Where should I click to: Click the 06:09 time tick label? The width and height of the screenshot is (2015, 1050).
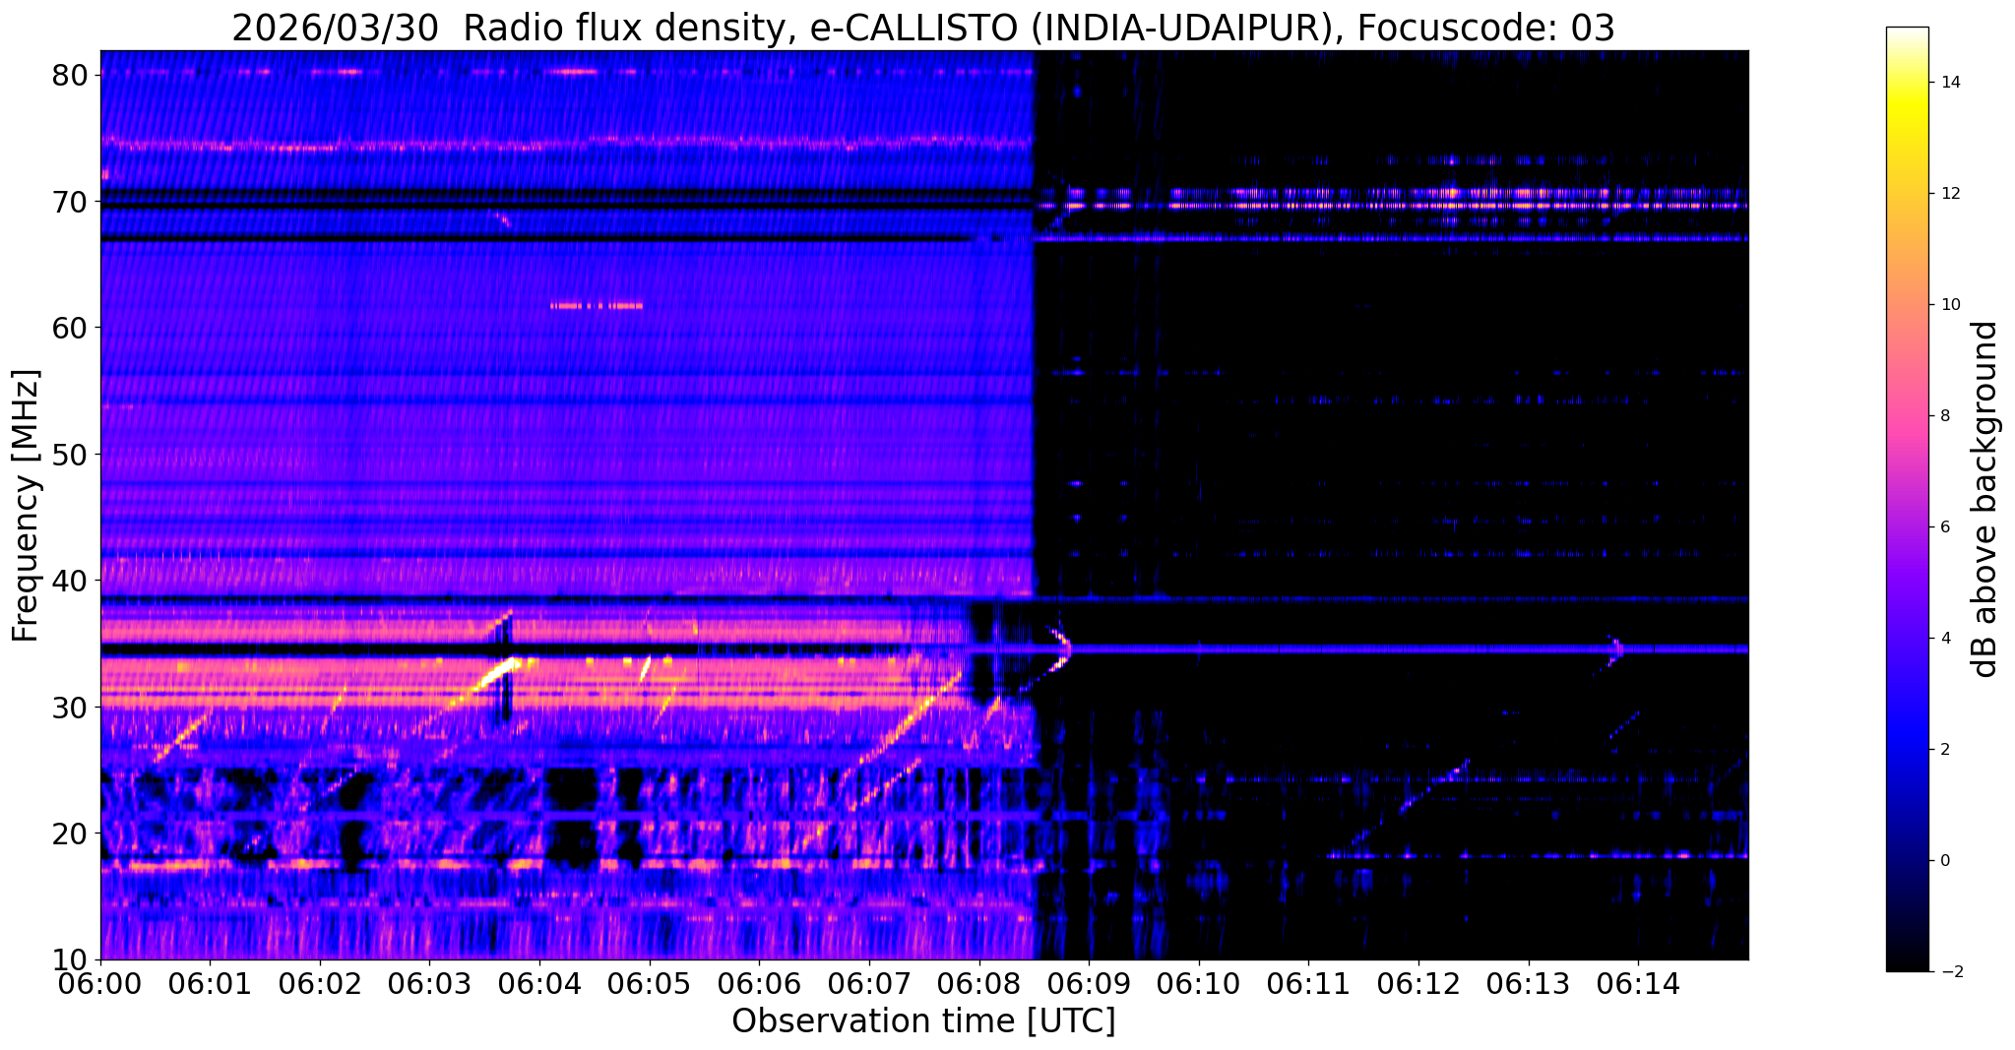pyautogui.click(x=1089, y=982)
